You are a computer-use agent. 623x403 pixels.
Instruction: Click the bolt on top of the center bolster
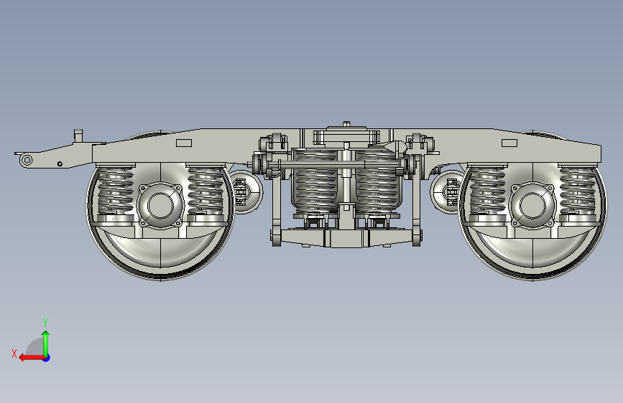point(346,124)
